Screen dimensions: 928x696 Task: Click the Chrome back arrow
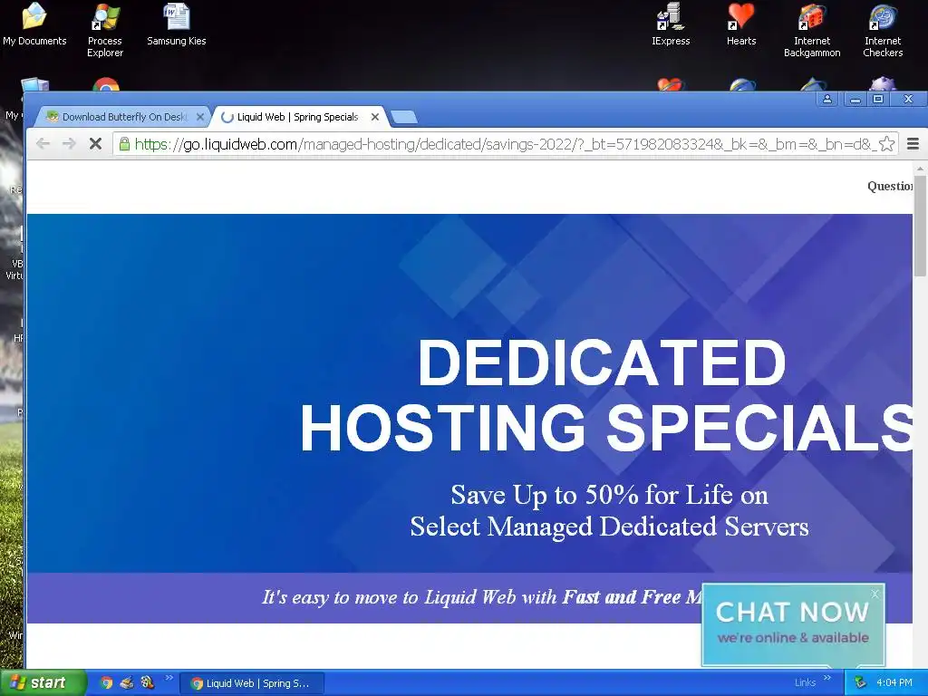[x=43, y=143]
